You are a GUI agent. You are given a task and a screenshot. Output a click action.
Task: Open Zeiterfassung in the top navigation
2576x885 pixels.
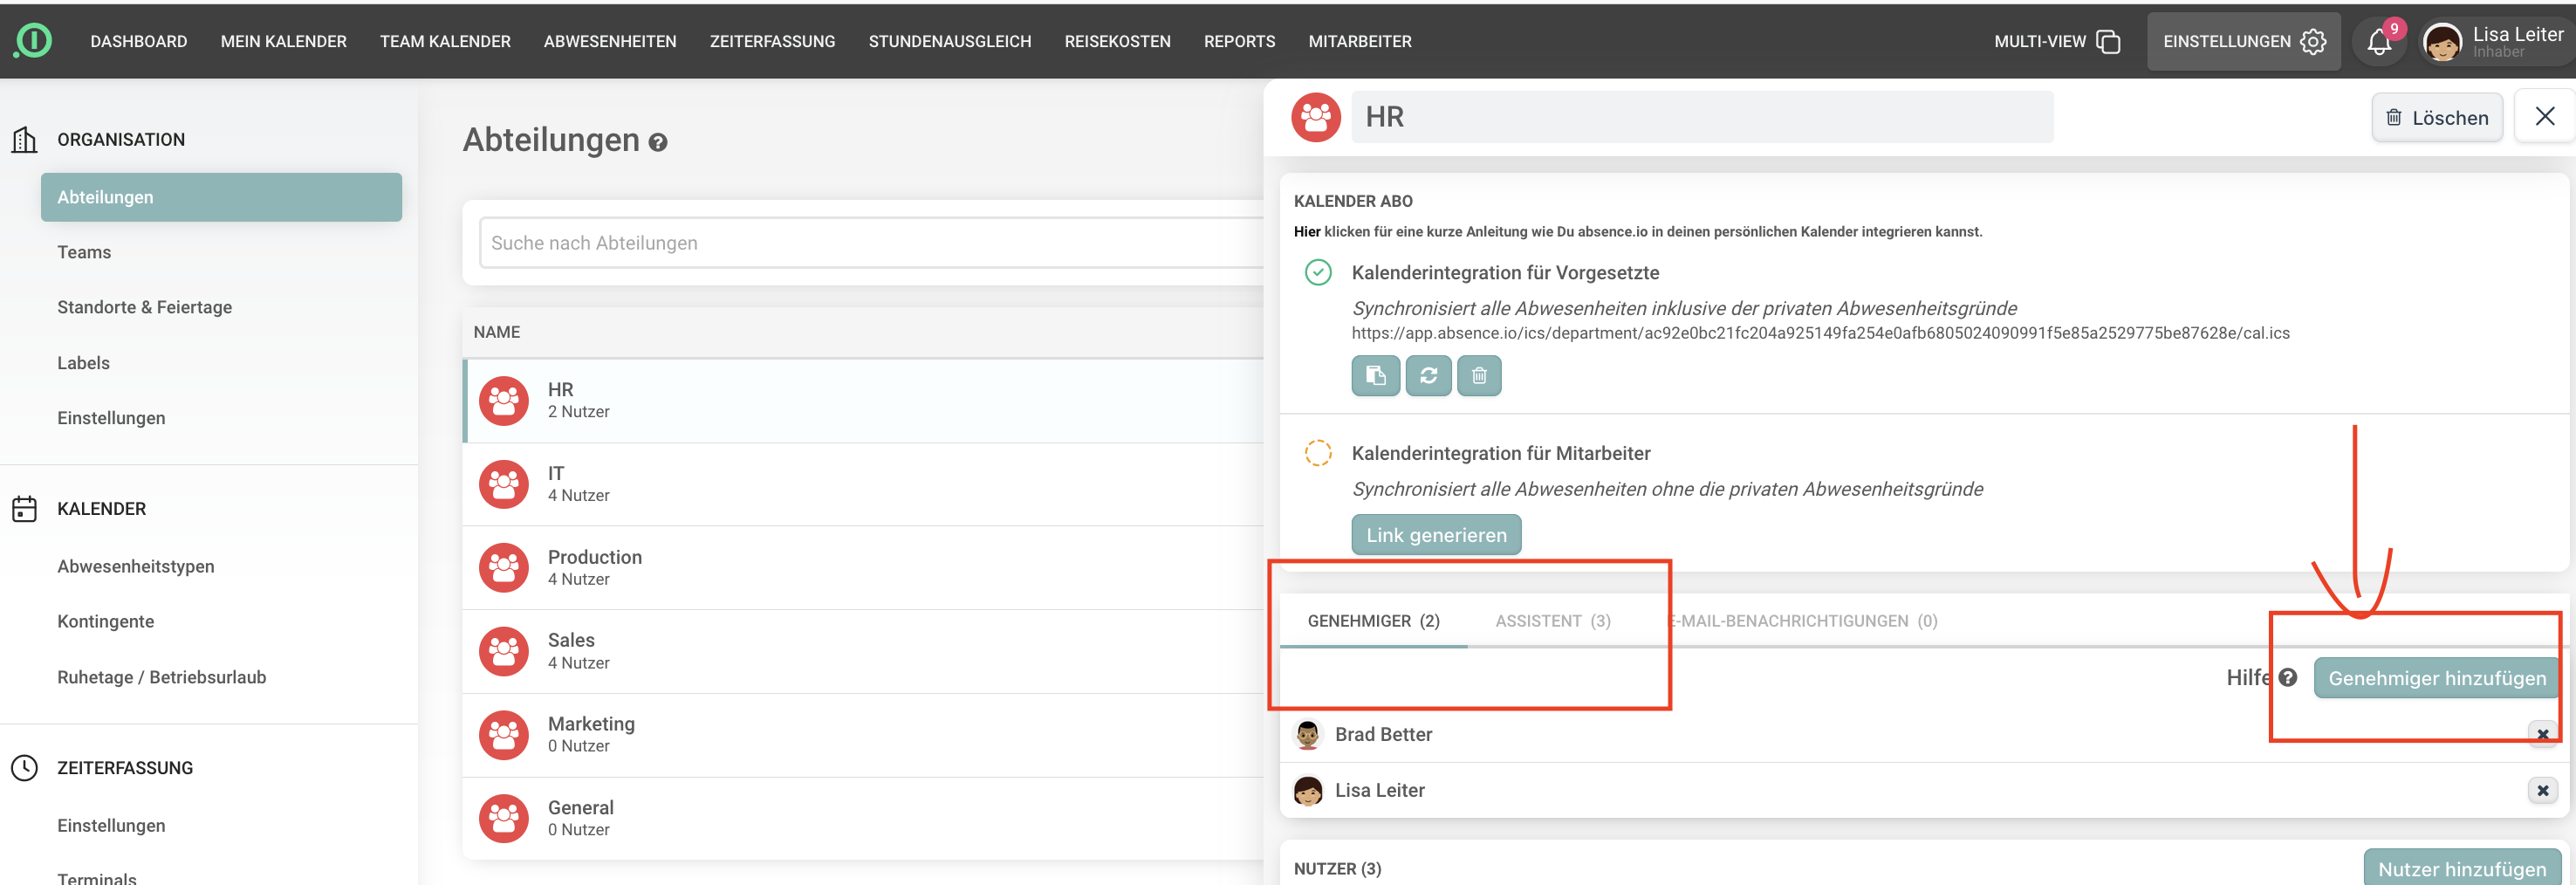click(772, 41)
